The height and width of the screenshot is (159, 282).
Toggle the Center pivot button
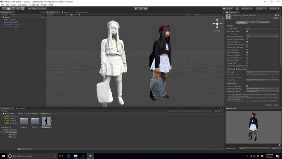tap(33, 9)
